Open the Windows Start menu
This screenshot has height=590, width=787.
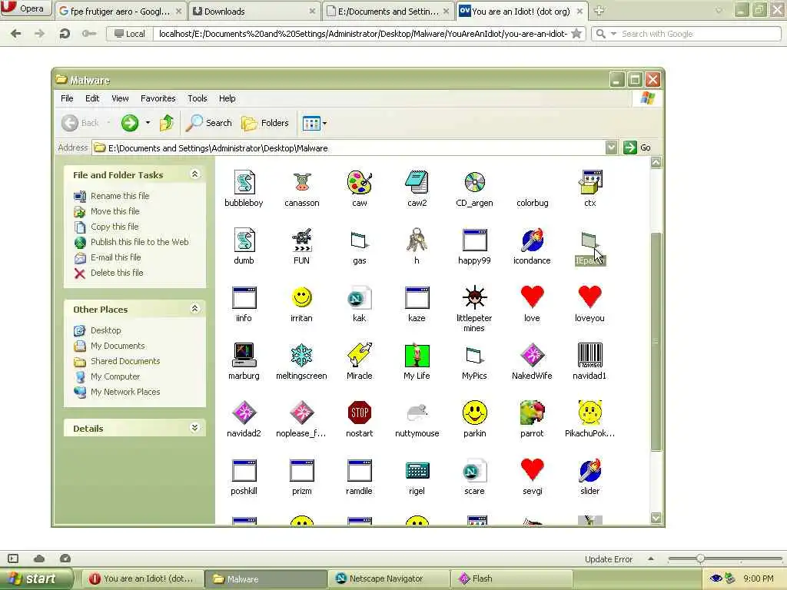pos(35,578)
